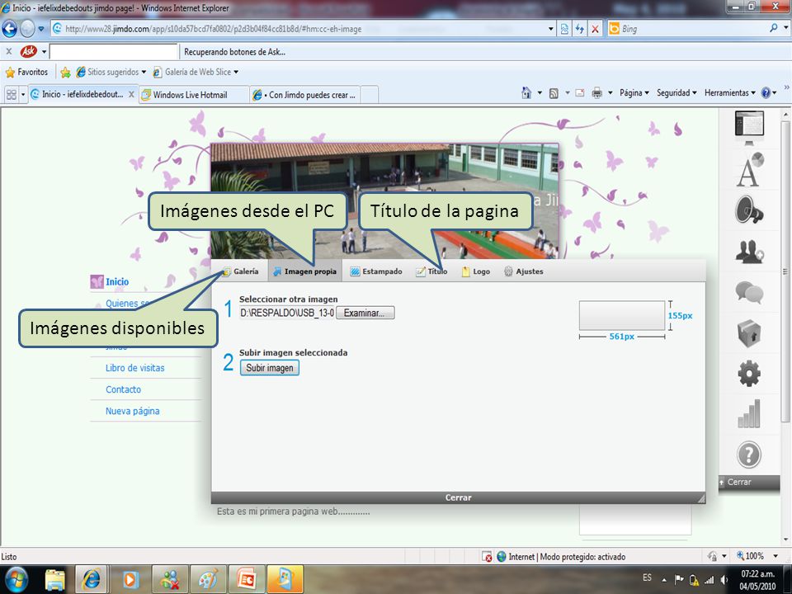Open Windows Explorer from the taskbar
The image size is (792, 594).
[55, 579]
